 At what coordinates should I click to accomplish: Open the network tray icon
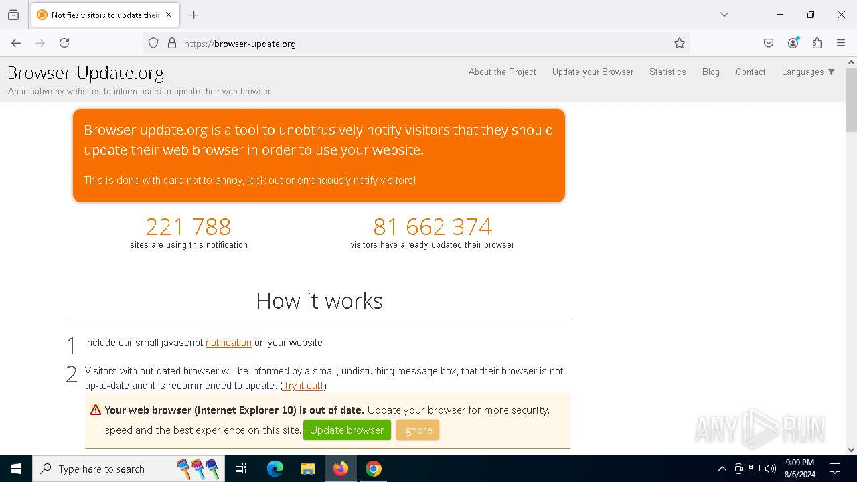[755, 469]
